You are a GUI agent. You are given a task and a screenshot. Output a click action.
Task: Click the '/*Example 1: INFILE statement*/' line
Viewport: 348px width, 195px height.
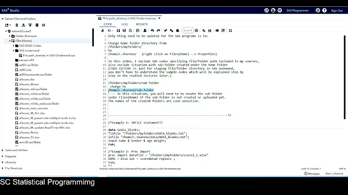(x=135, y=123)
